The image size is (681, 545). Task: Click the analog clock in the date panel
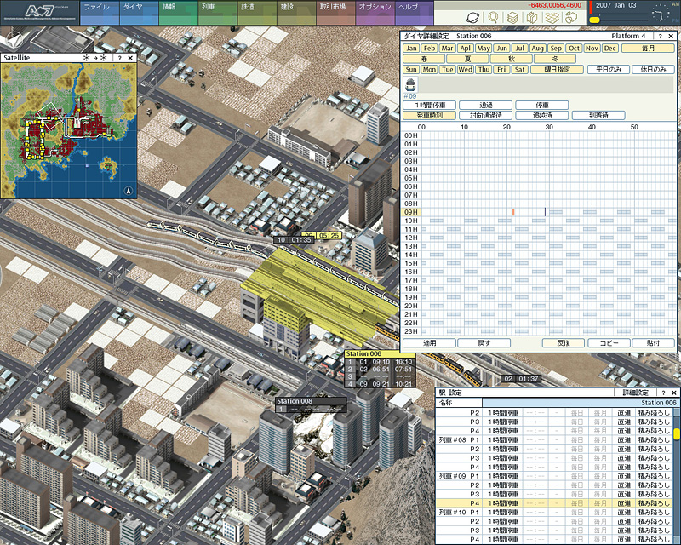pos(661,13)
